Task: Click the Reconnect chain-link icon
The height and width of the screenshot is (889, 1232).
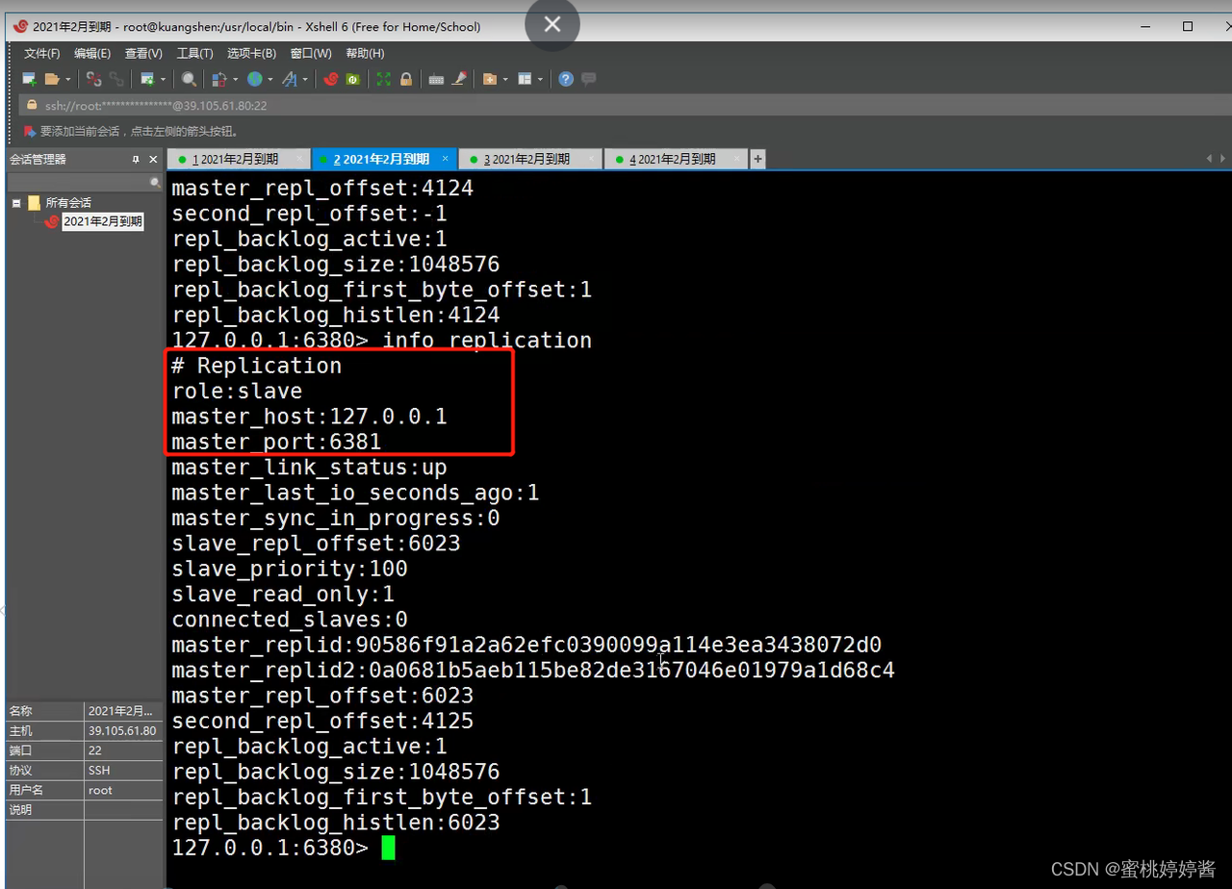Action: coord(116,79)
